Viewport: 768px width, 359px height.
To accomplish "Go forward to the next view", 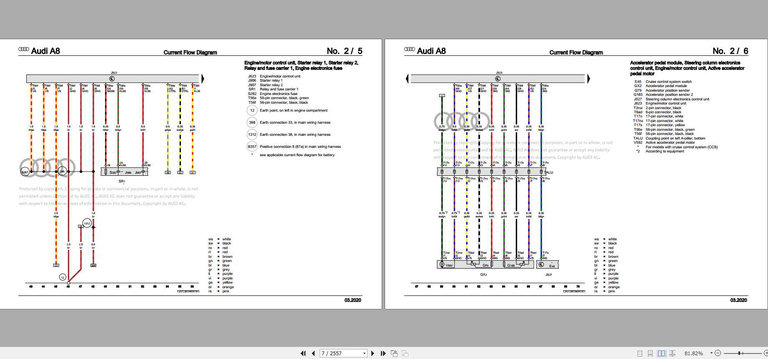I will 405,354.
